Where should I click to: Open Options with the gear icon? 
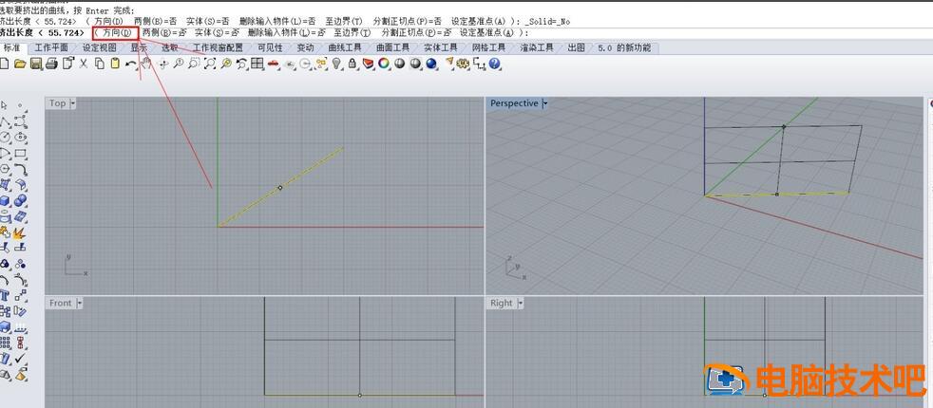(x=463, y=64)
